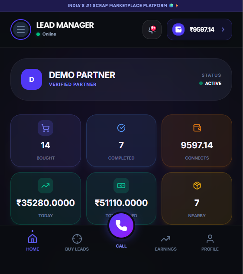
Task: Tap the trending-up icon on Today card
Action: coord(45,186)
